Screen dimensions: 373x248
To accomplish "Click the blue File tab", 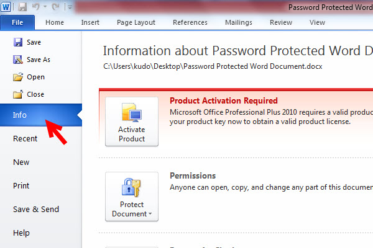I will click(x=17, y=22).
